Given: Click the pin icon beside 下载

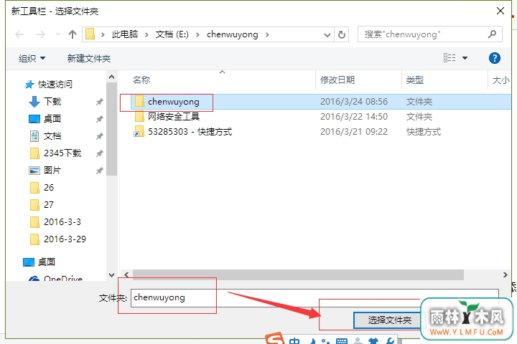Looking at the screenshot, I should [99, 102].
